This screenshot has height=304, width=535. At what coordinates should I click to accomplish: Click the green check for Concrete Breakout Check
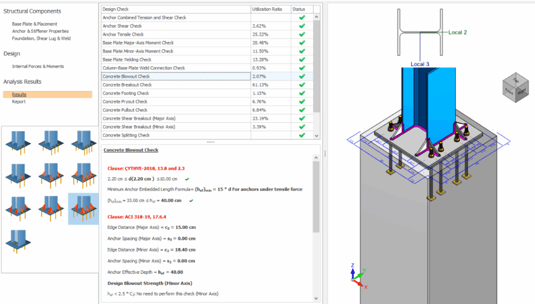point(301,85)
